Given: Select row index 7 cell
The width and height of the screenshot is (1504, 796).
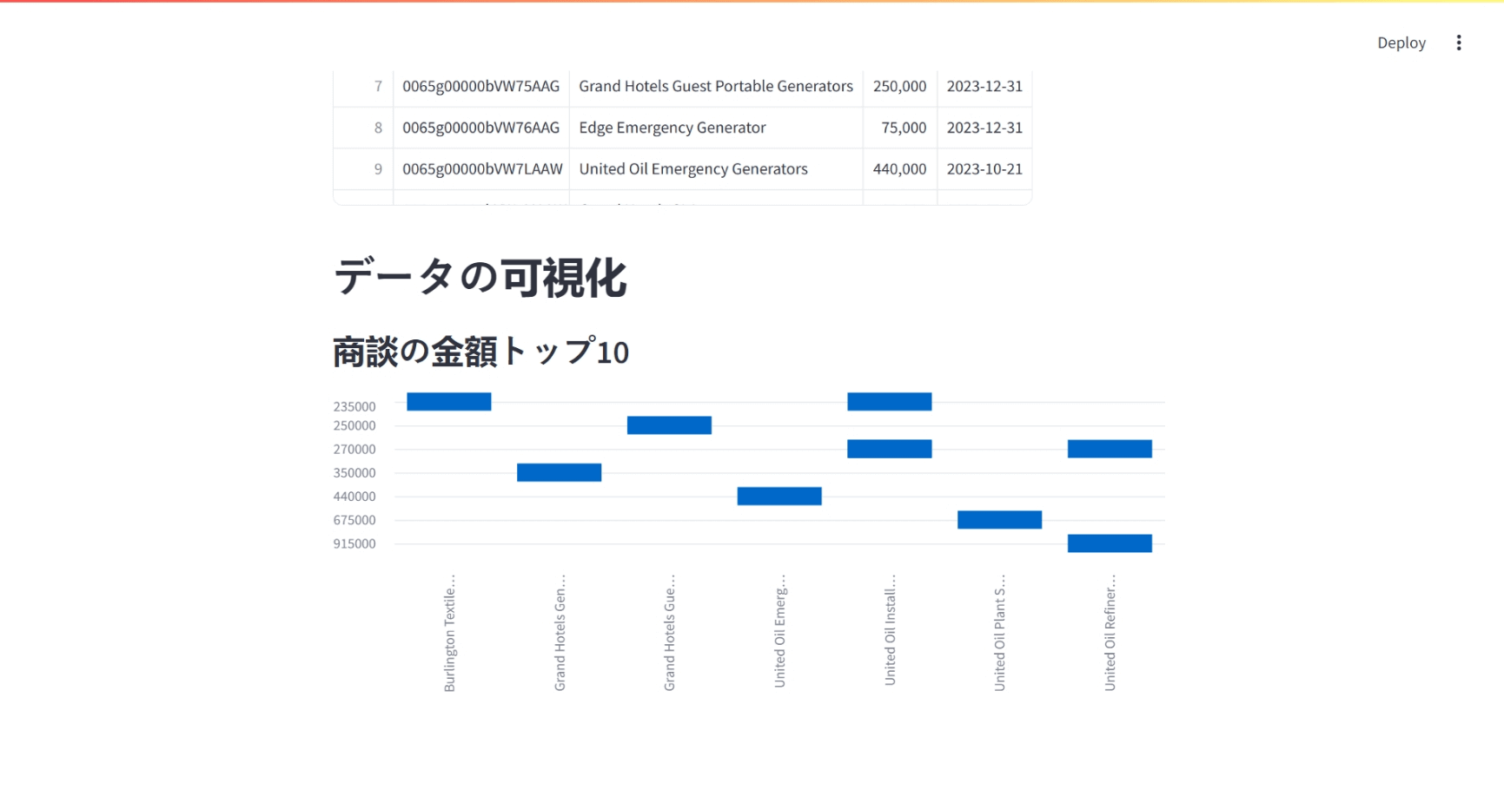Looking at the screenshot, I should coord(363,86).
